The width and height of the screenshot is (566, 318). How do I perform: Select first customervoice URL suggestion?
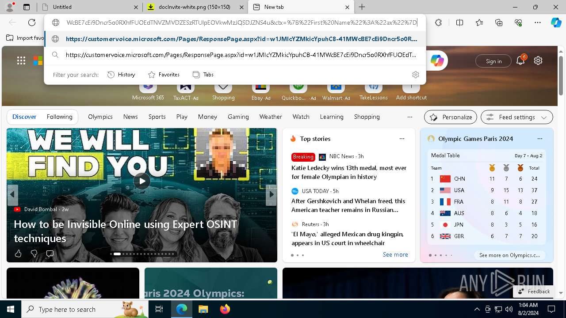click(x=235, y=39)
